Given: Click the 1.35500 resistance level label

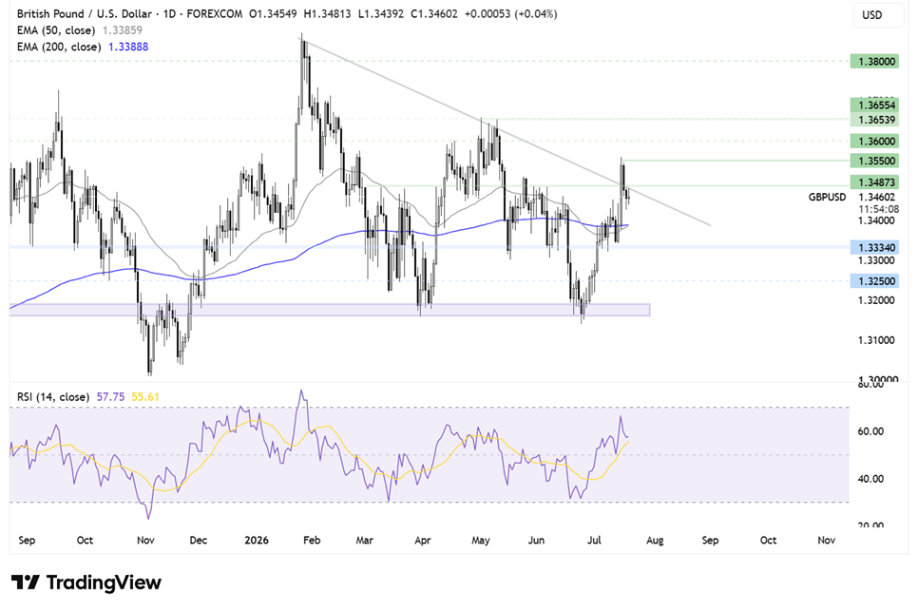Looking at the screenshot, I should pos(874,161).
